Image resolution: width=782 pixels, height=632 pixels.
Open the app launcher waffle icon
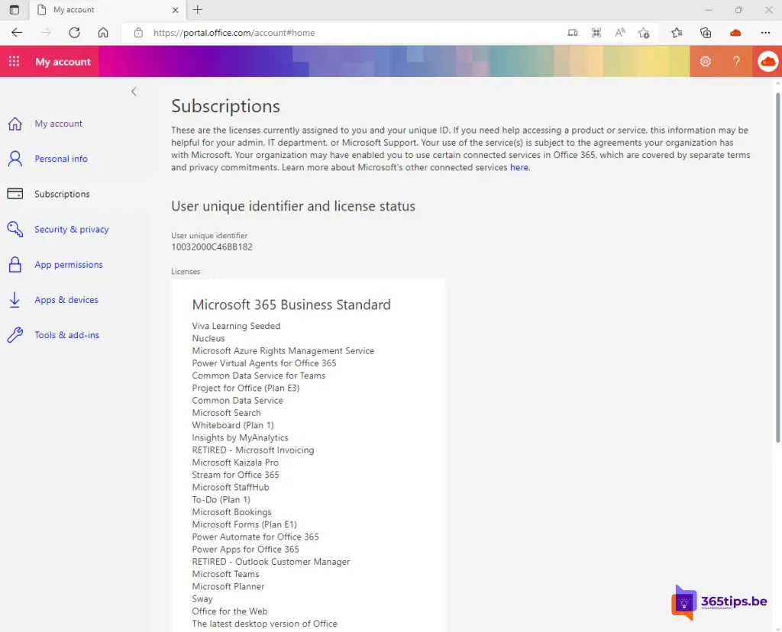[14, 62]
